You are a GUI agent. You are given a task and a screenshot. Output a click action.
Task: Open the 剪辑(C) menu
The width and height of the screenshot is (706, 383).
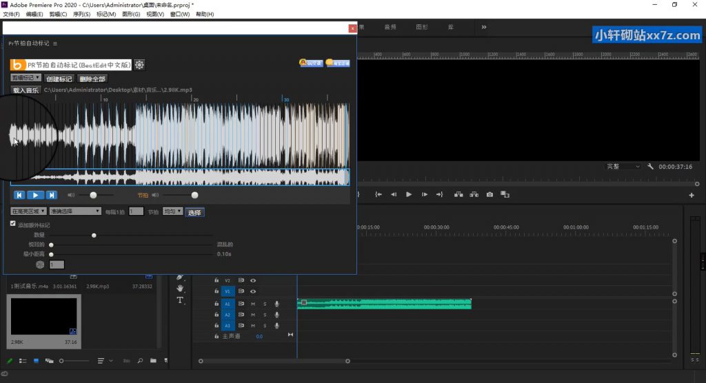pos(58,14)
